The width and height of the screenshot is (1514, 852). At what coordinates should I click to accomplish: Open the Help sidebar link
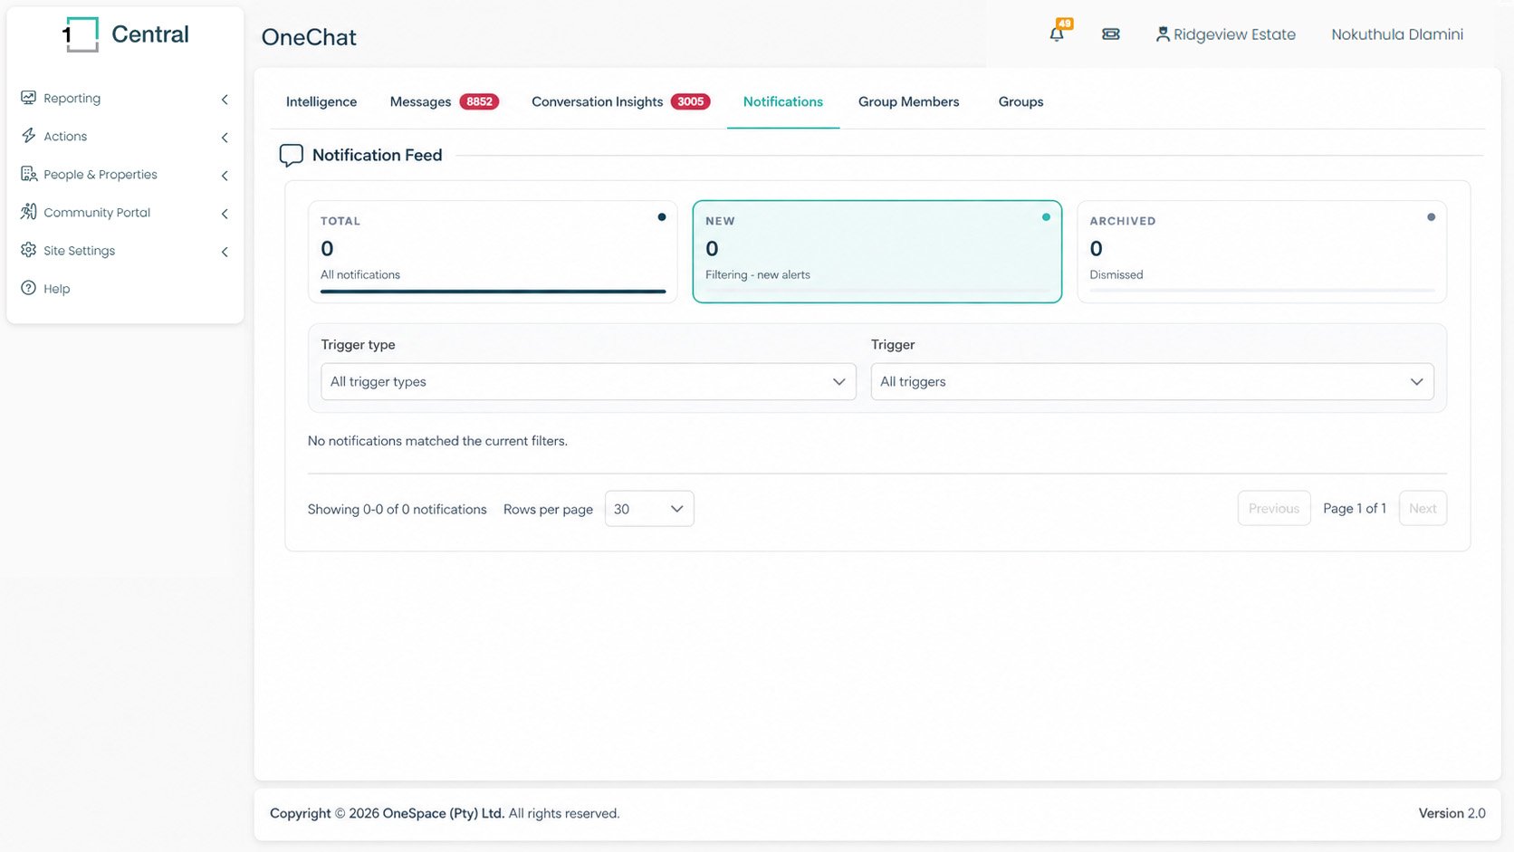pos(56,289)
